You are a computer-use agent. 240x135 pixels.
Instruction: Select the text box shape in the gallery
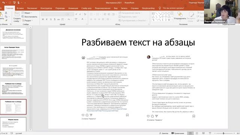pyautogui.click(x=153, y=13)
